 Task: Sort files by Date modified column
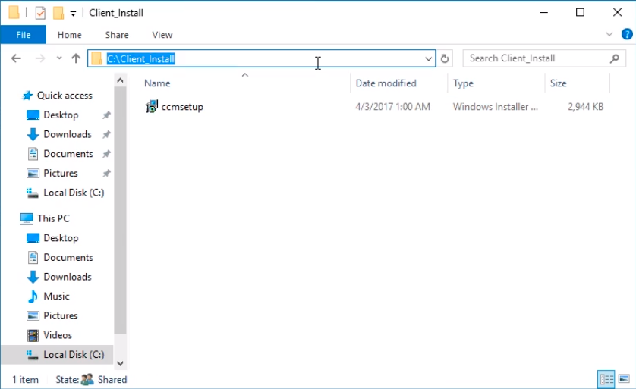click(386, 83)
